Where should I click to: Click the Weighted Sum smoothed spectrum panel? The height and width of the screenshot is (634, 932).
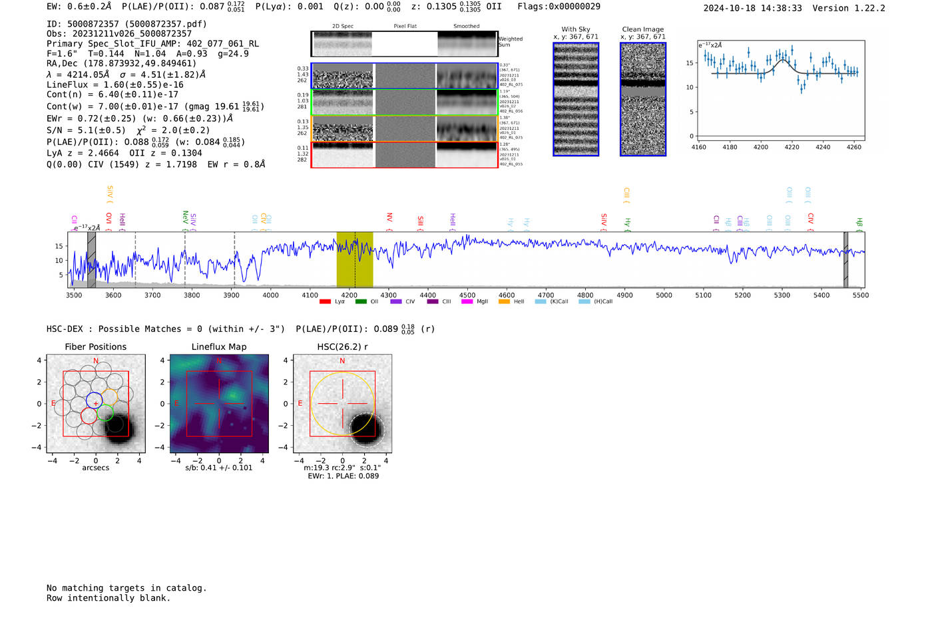[467, 44]
